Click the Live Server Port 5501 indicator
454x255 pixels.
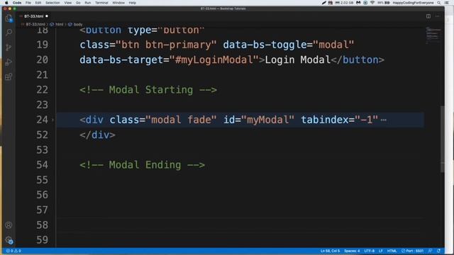click(x=412, y=251)
